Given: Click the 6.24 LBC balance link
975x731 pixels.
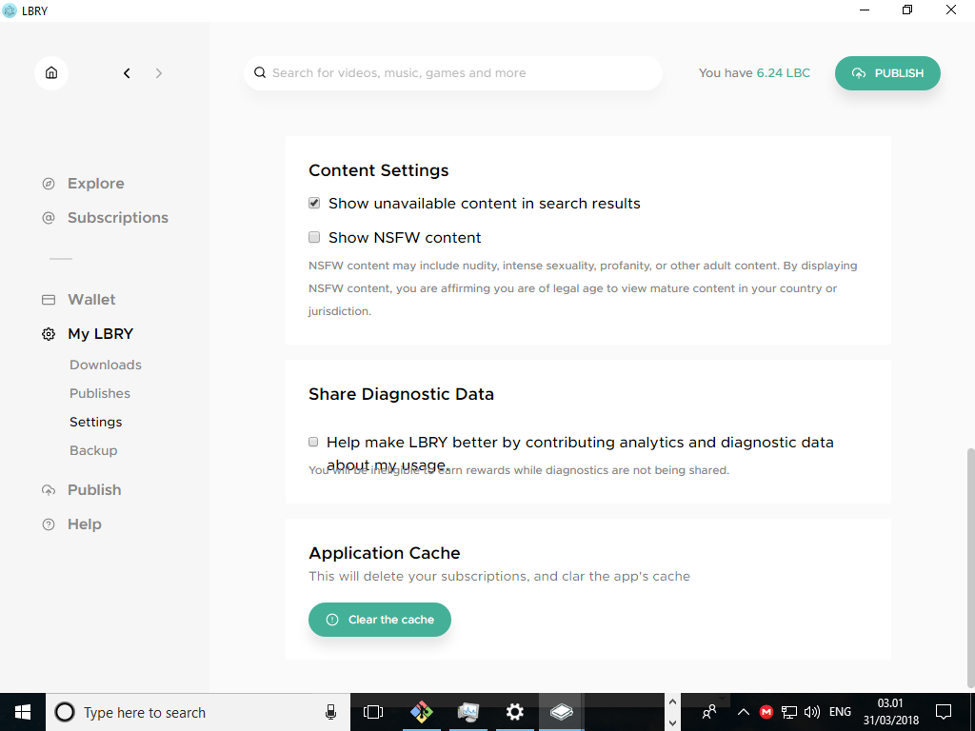Looking at the screenshot, I should click(784, 72).
